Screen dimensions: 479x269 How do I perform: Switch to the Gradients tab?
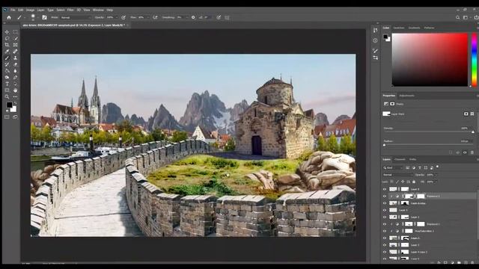coord(414,28)
